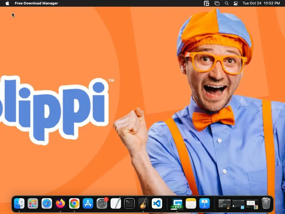The image size is (285, 214).
Task: Restore the minimized Free Download Manager window thumbnail
Action: coord(239,204)
